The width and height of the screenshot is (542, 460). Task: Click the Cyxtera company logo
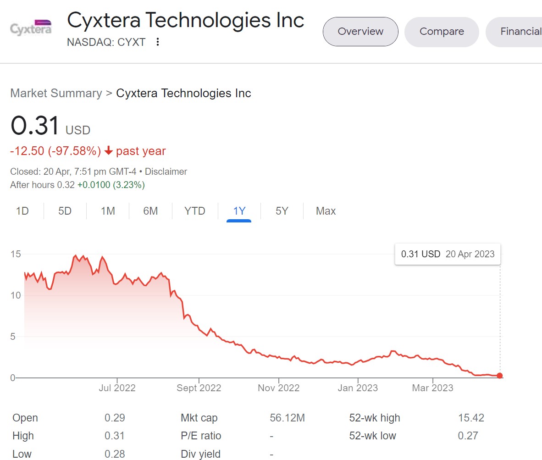pos(31,28)
